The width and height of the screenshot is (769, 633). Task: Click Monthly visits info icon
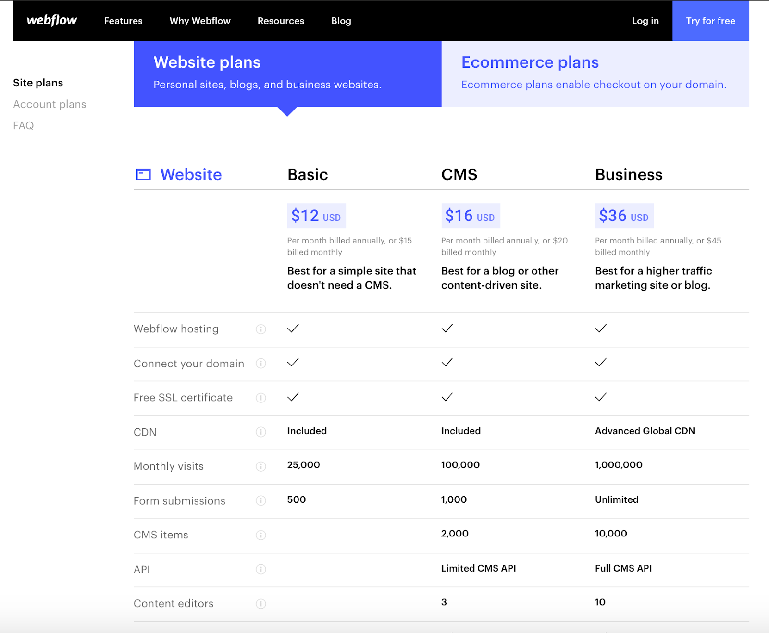tap(261, 466)
